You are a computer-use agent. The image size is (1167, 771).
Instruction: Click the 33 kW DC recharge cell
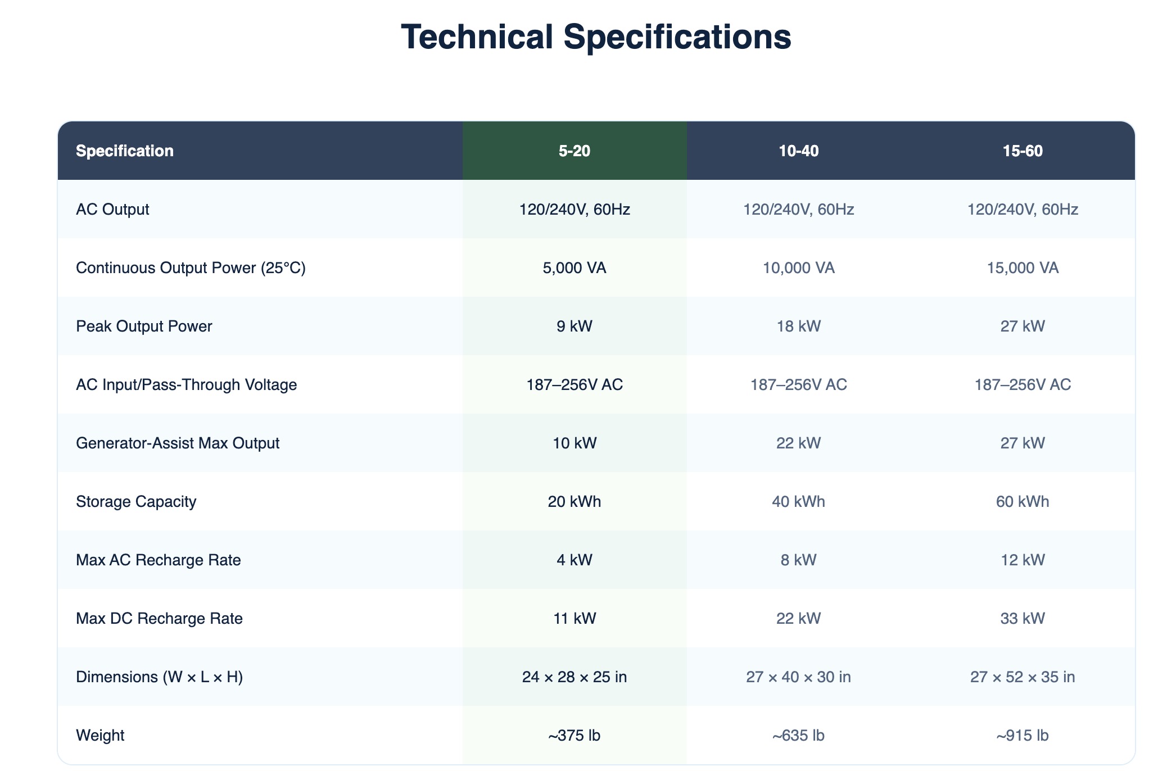pyautogui.click(x=1023, y=618)
